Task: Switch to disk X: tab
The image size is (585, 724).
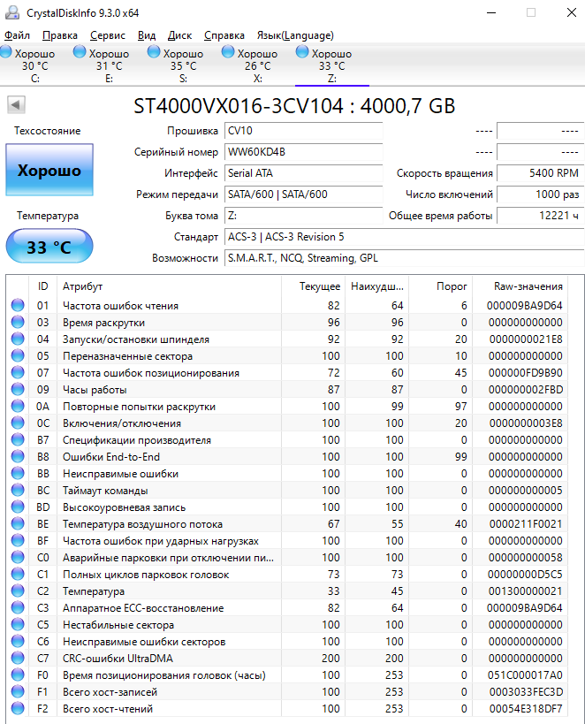Action: tap(258, 65)
